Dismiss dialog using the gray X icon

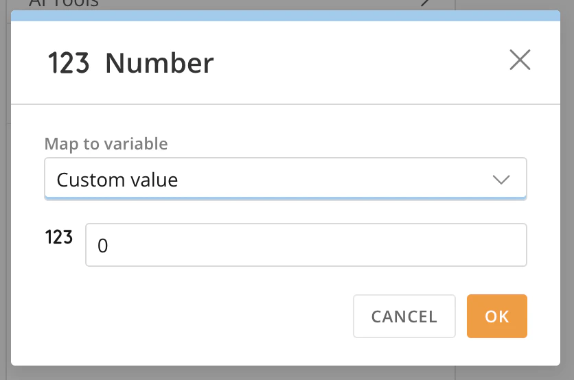pos(520,60)
